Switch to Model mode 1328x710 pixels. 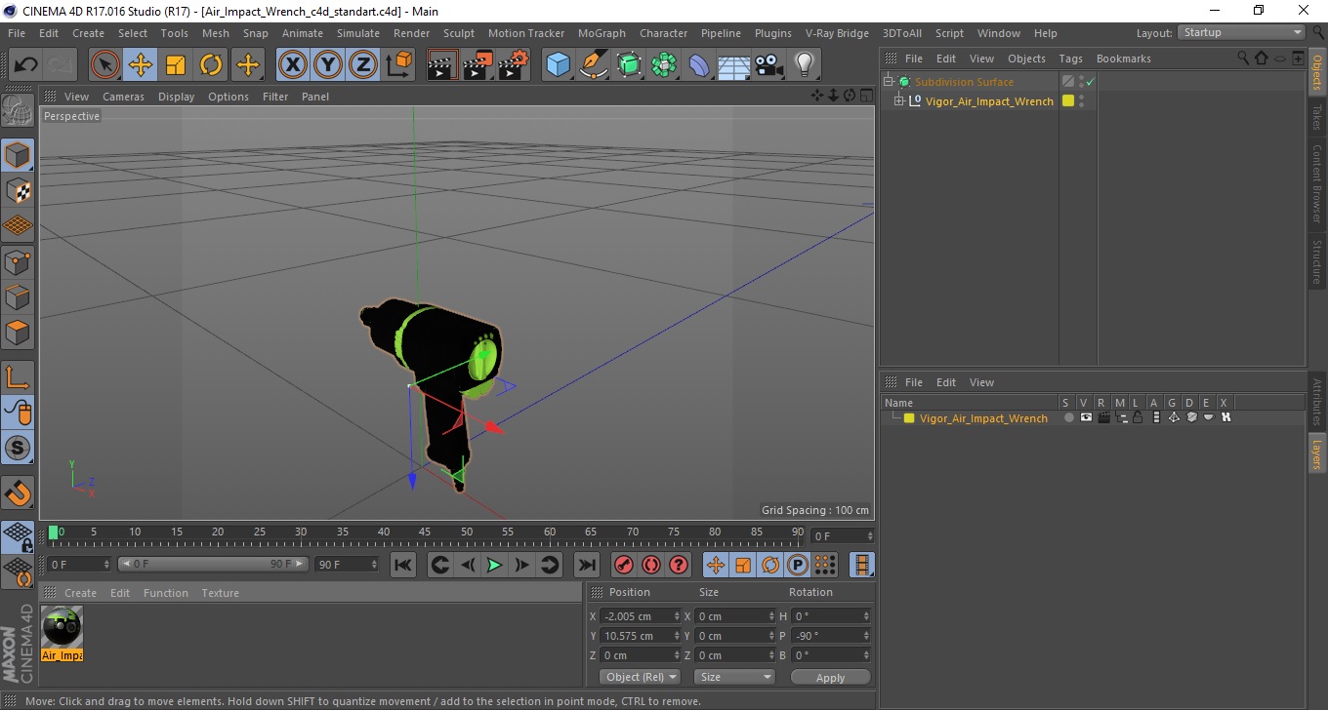click(18, 155)
